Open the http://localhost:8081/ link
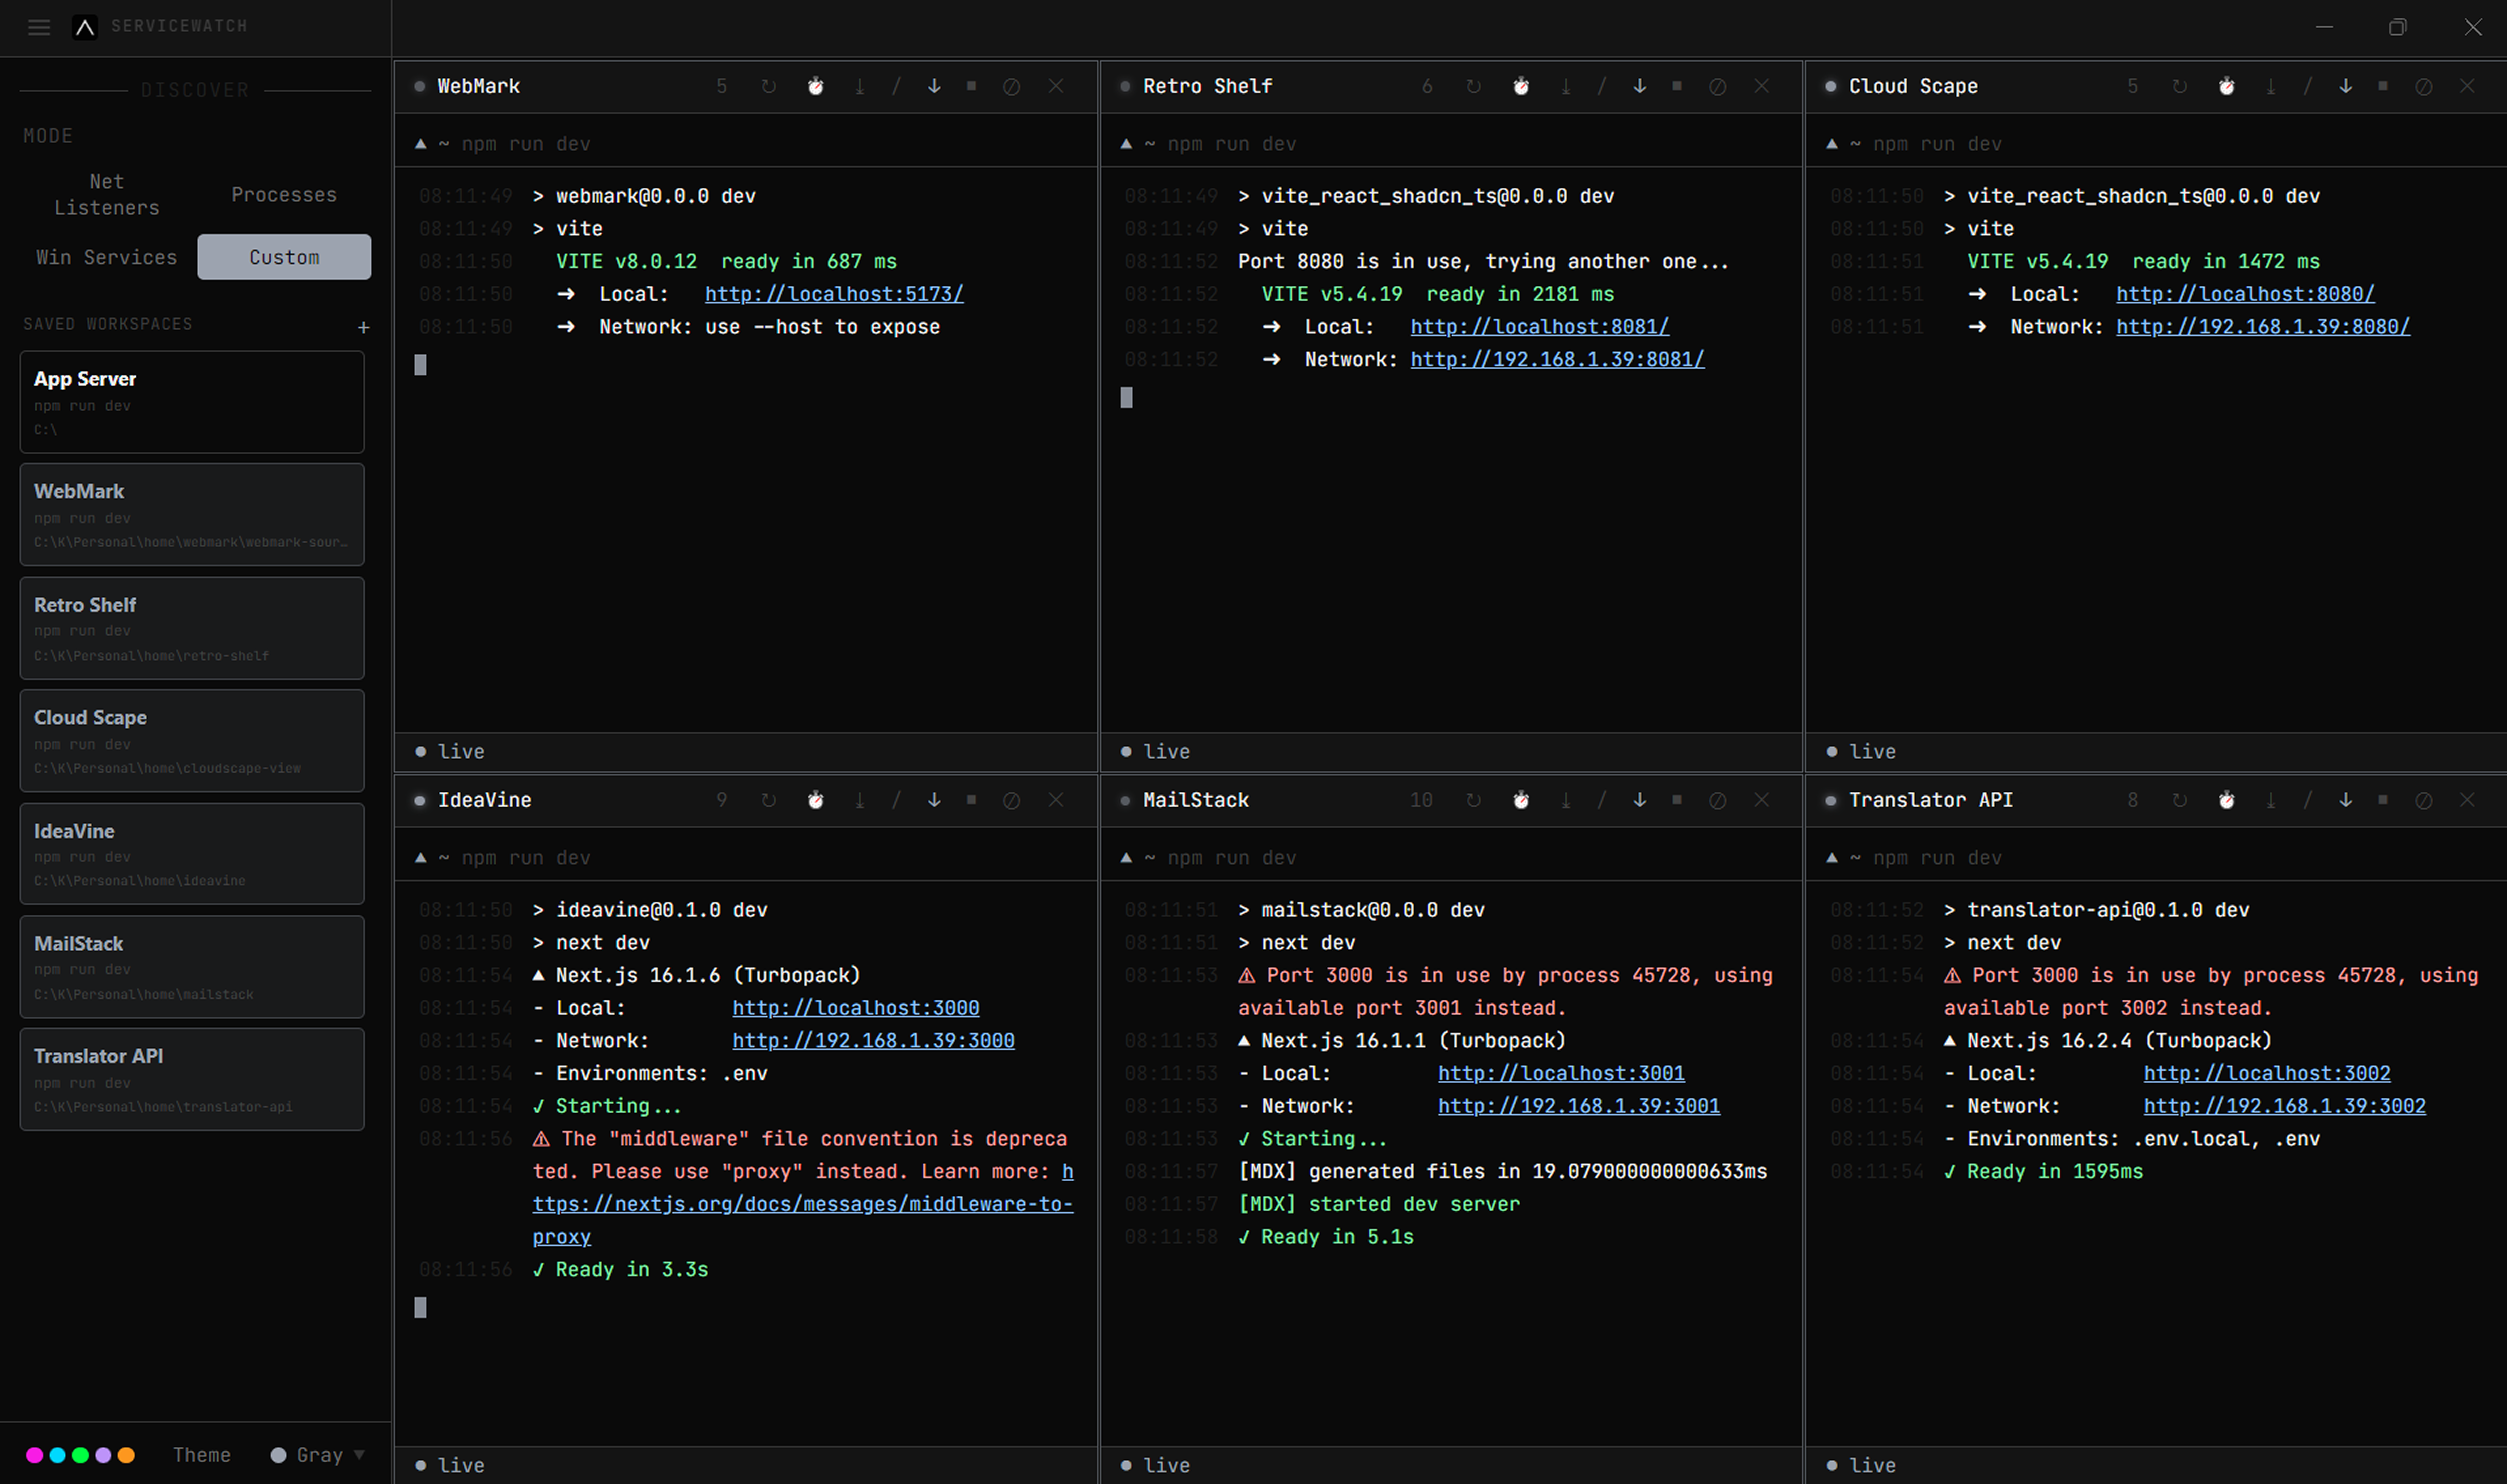This screenshot has height=1484, width=2507. pos(1540,327)
